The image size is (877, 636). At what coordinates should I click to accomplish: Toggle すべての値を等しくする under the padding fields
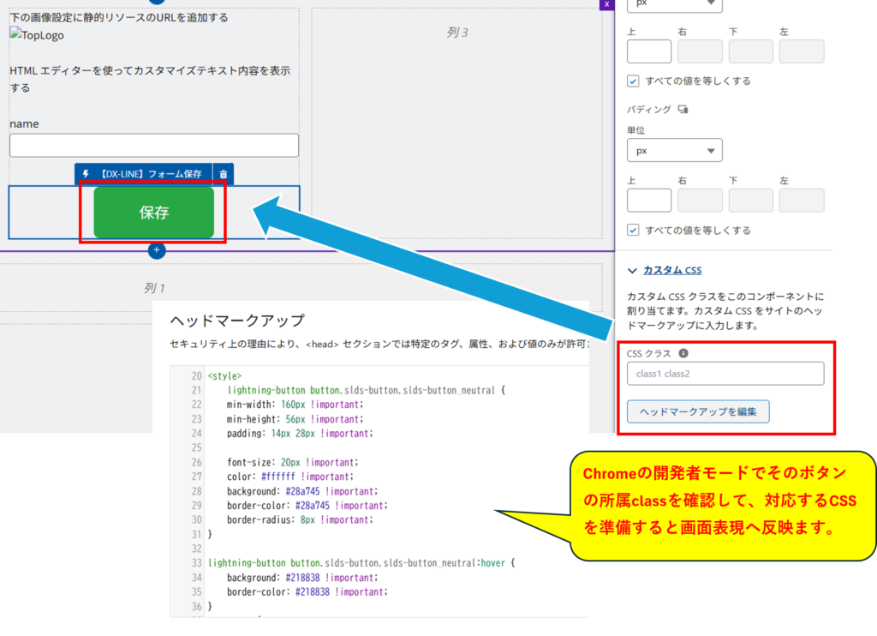[633, 230]
